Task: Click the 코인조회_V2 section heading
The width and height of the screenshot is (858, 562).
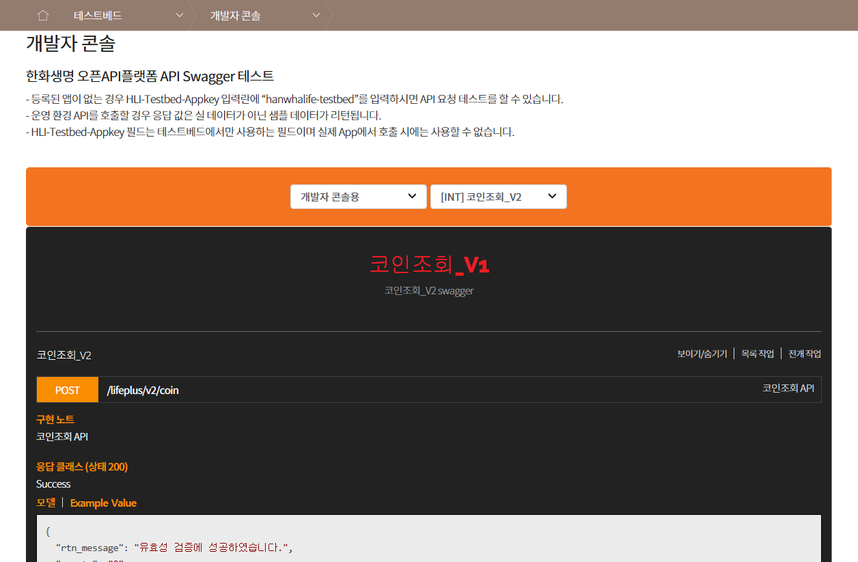Action: (64, 355)
